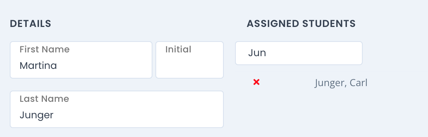Click empty area below the Initial label
The image size is (428, 137).
(x=190, y=66)
